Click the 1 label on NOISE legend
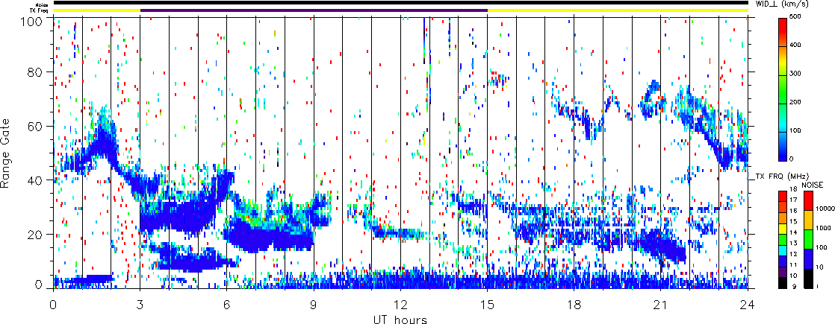This screenshot has height=324, width=835. pyautogui.click(x=817, y=286)
